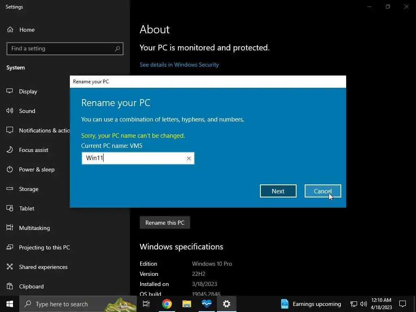Cancel the Rename your PC dialog
416x312 pixels.
(x=323, y=191)
